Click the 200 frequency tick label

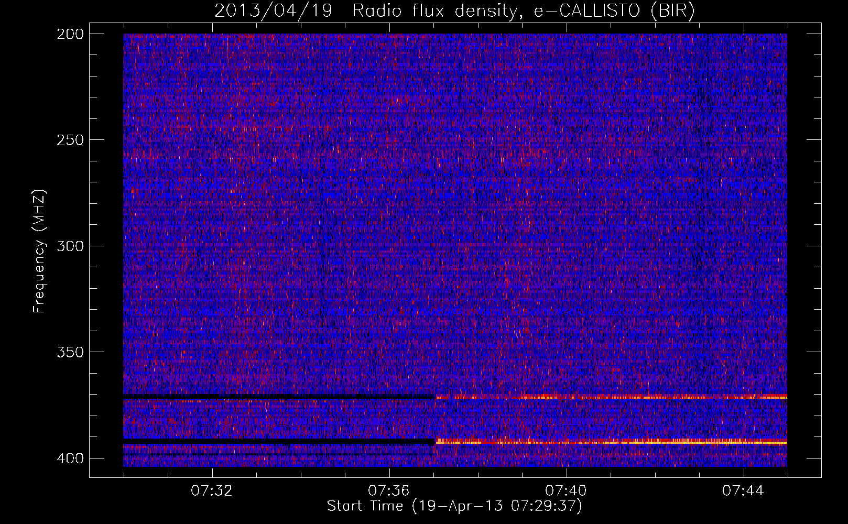point(70,34)
